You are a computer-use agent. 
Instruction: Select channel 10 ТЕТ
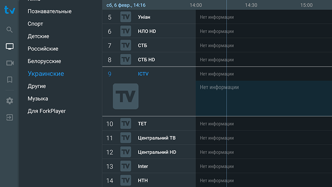click(x=149, y=123)
